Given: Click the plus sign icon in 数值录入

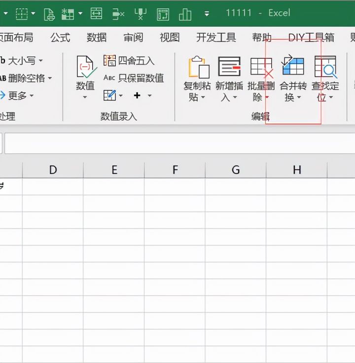Looking at the screenshot, I should tap(137, 95).
